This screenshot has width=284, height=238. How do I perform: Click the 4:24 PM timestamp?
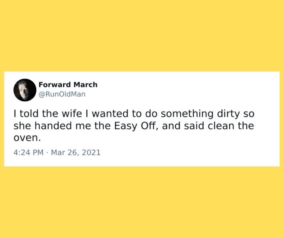[28, 152]
